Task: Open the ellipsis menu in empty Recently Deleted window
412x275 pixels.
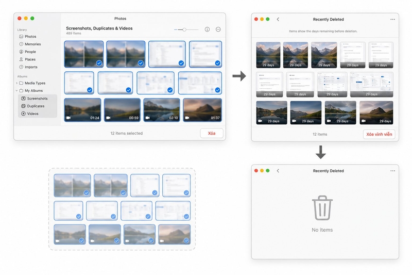Action: coord(392,171)
